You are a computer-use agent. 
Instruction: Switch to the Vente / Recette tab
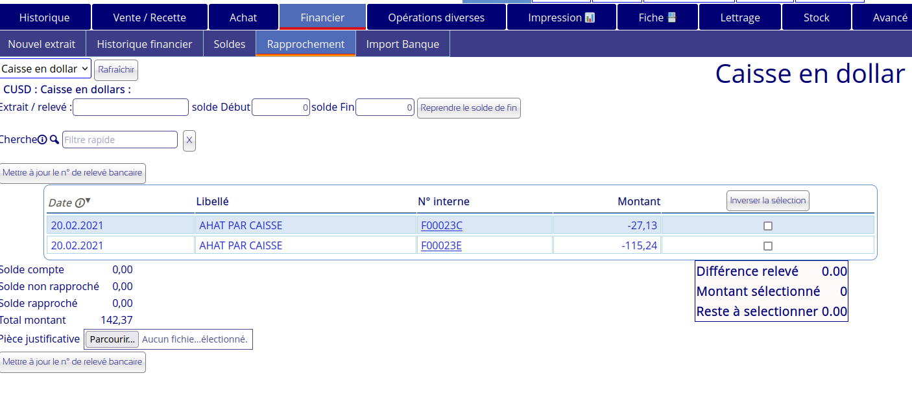pyautogui.click(x=150, y=17)
